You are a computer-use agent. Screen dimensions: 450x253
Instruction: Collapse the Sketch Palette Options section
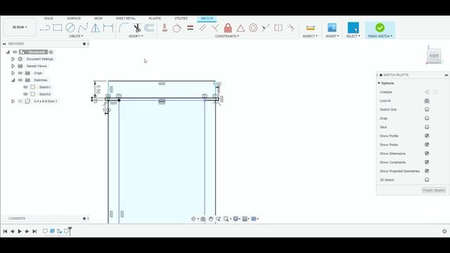pos(379,83)
